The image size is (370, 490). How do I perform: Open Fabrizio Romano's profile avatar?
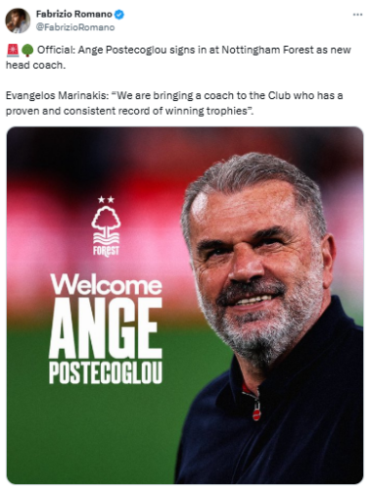tap(18, 21)
